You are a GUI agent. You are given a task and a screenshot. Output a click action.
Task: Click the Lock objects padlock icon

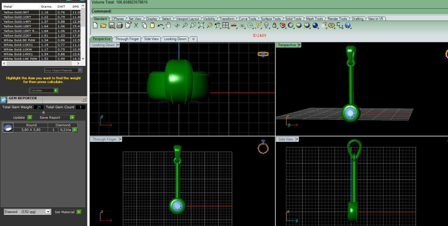click(x=274, y=25)
